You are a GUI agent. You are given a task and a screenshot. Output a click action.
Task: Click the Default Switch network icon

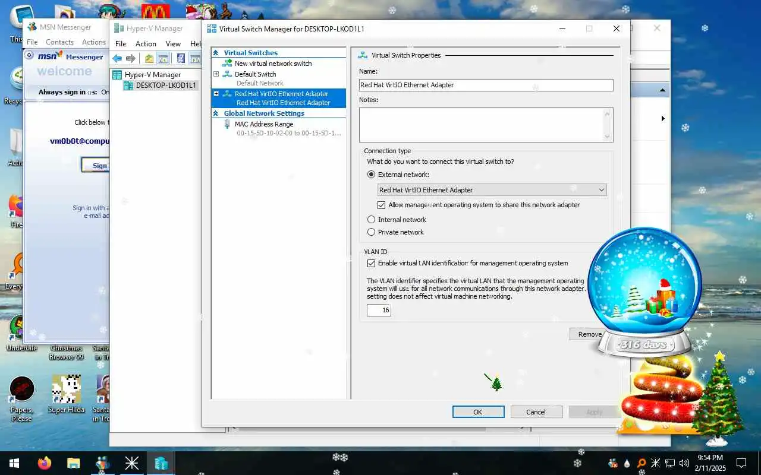pos(227,74)
